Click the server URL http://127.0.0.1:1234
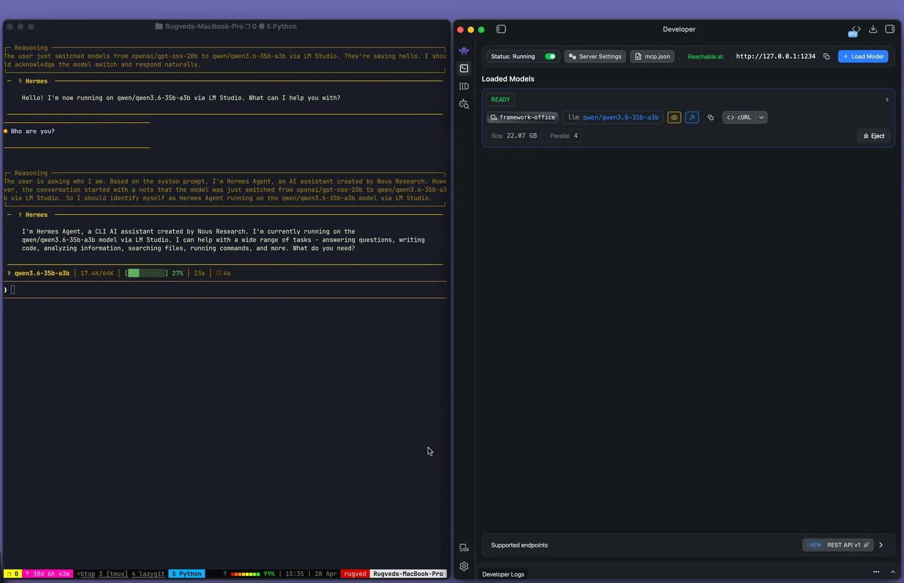The height and width of the screenshot is (583, 904). [776, 56]
